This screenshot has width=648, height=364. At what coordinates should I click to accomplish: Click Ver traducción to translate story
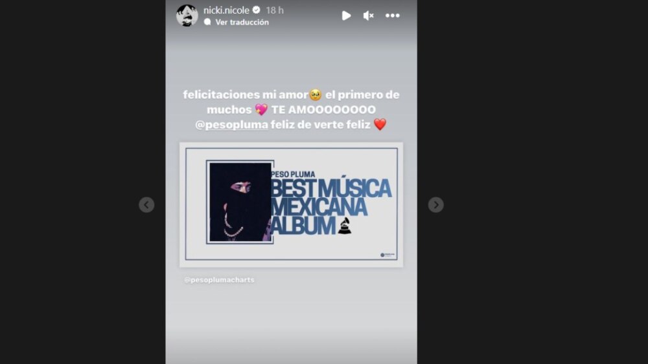242,22
